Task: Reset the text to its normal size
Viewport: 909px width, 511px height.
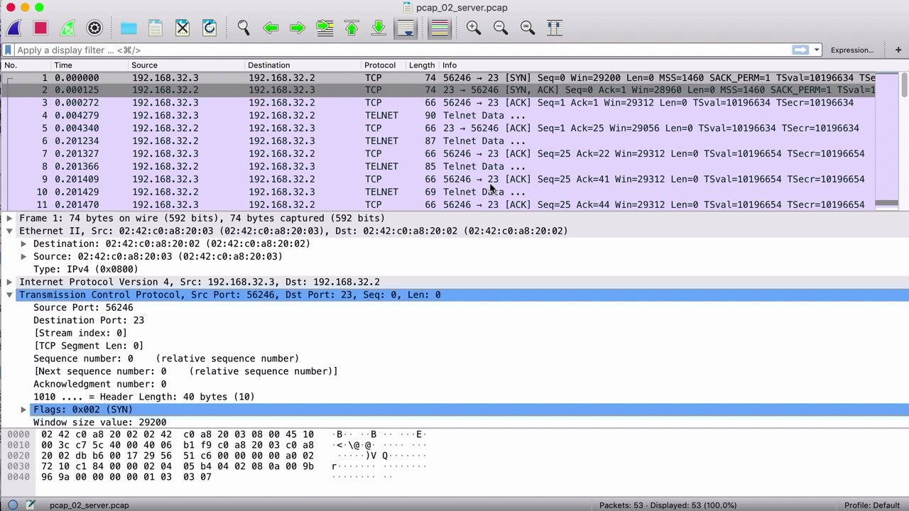Action: click(528, 28)
